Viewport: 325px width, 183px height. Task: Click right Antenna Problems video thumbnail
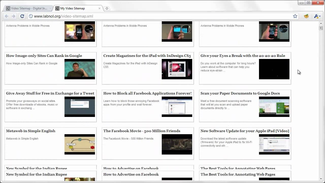click(274, 32)
